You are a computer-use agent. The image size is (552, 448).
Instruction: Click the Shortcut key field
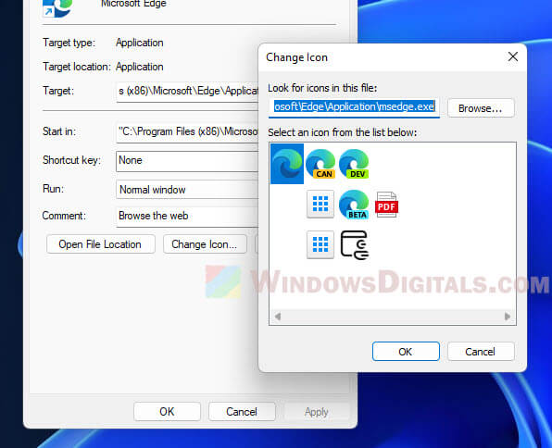(x=187, y=161)
